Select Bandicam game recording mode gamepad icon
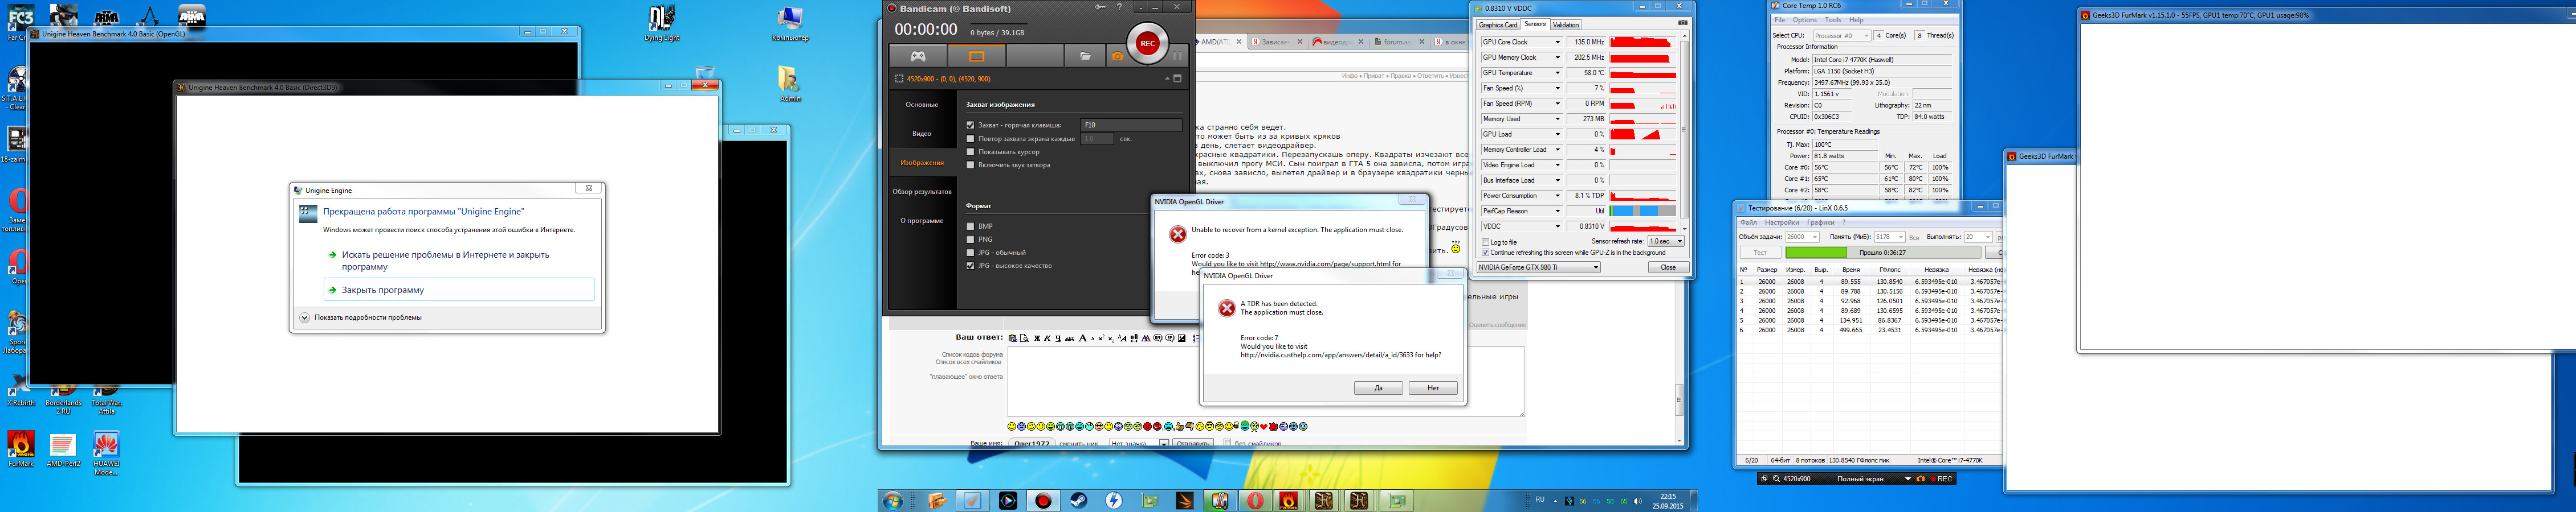The height and width of the screenshot is (512, 2576). (917, 56)
